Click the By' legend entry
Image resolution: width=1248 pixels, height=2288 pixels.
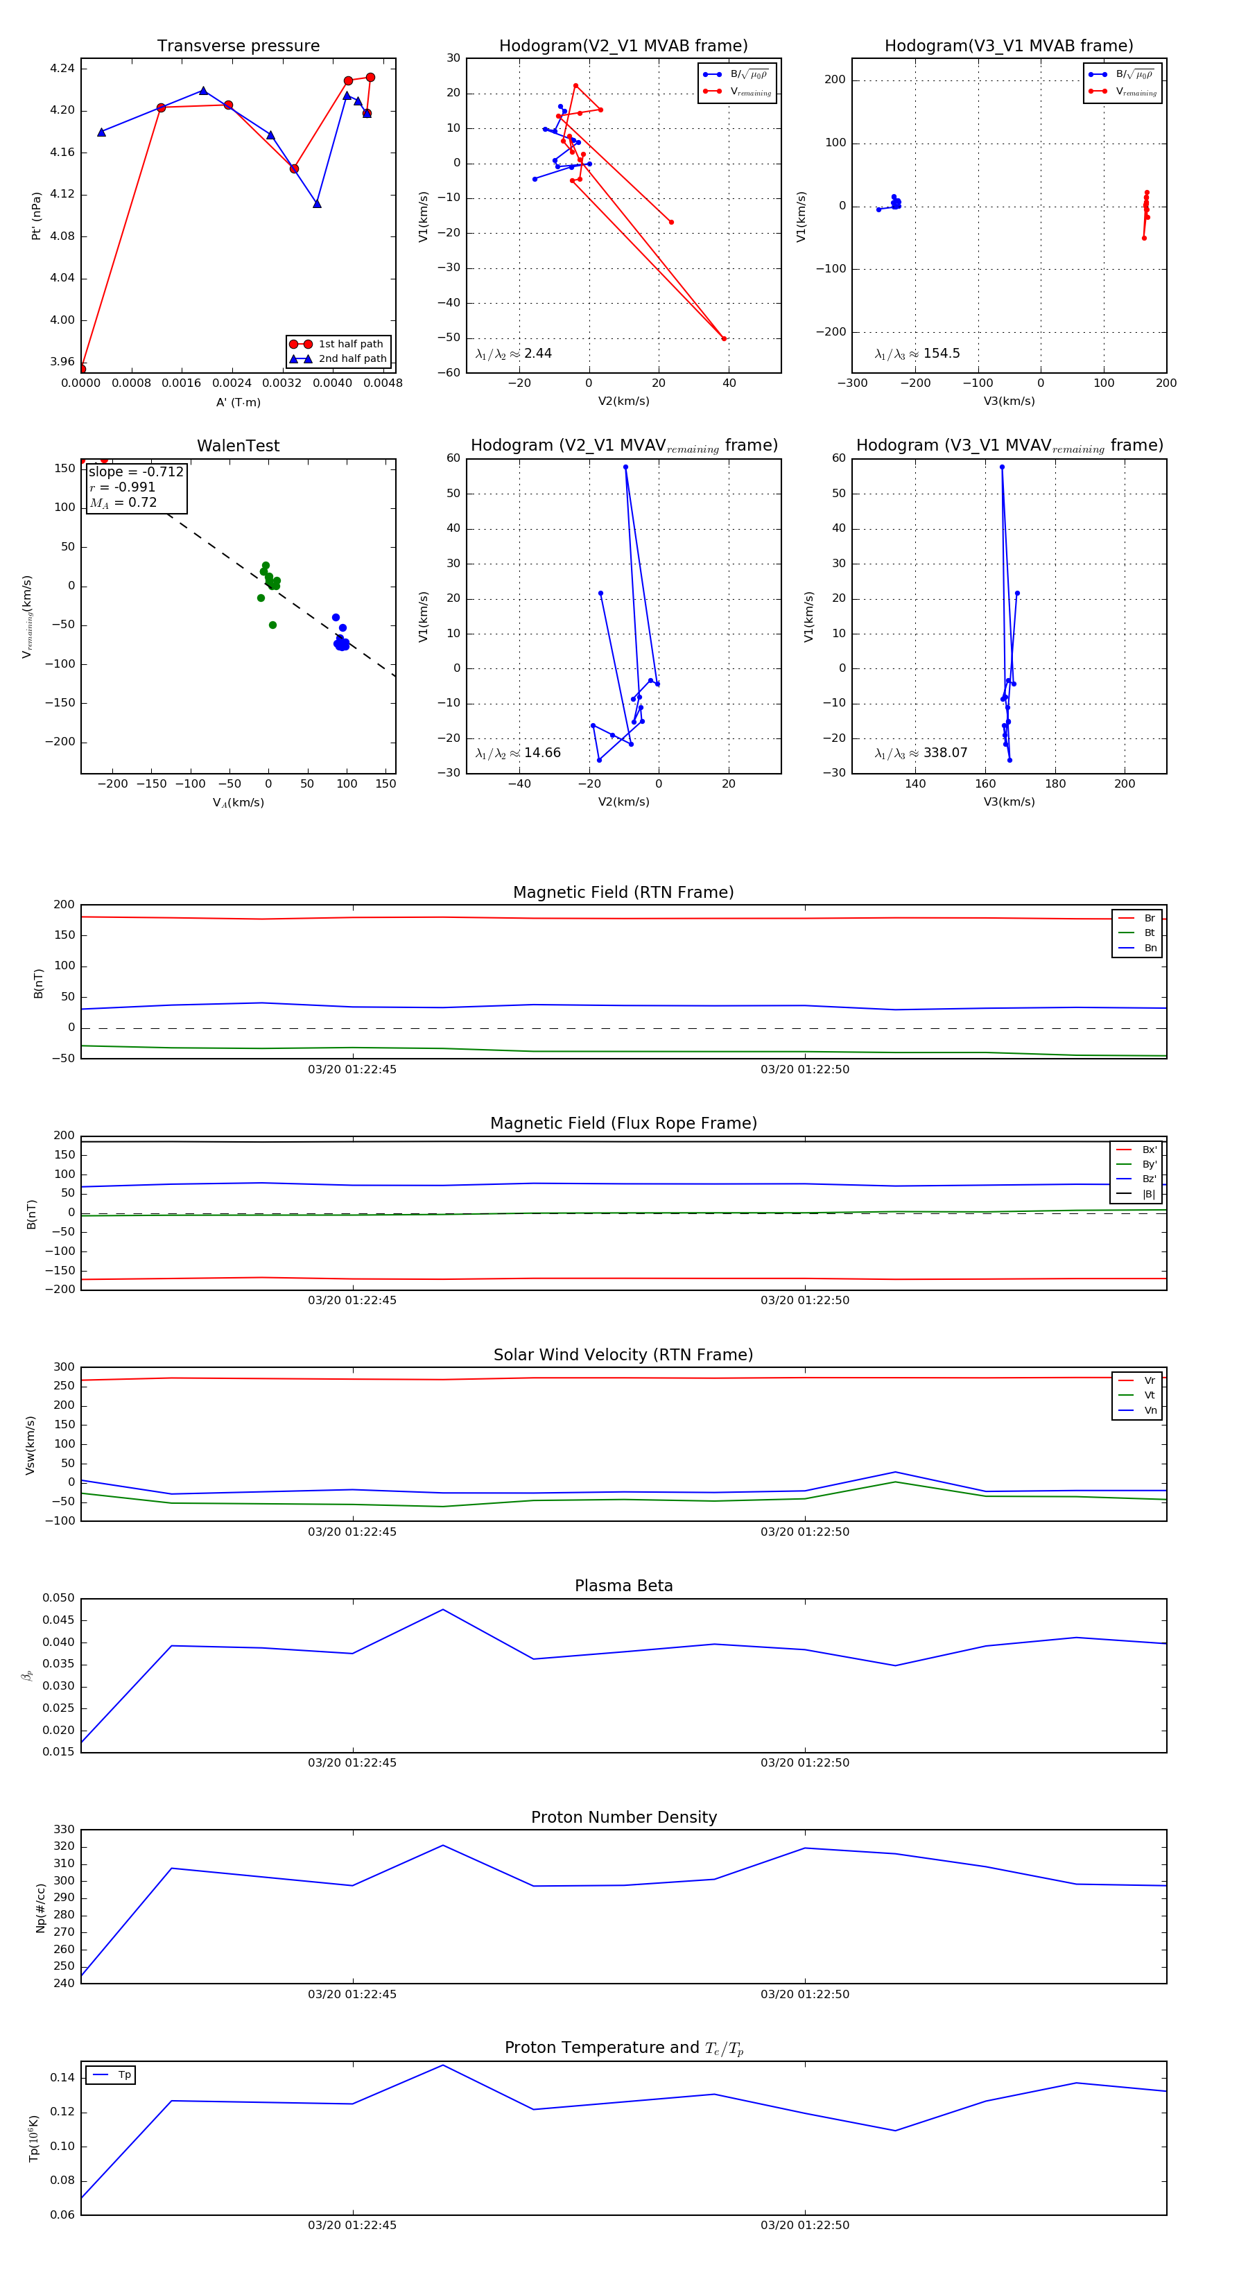pyautogui.click(x=1137, y=1164)
